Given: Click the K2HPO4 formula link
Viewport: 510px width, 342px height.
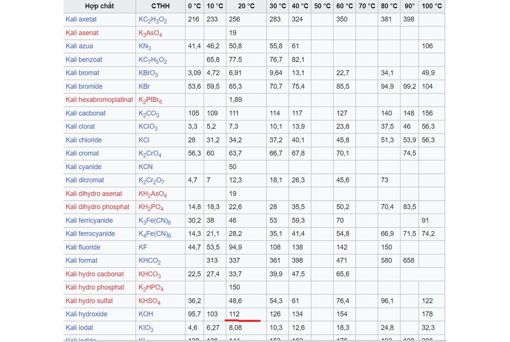Looking at the screenshot, I should pyautogui.click(x=151, y=288).
